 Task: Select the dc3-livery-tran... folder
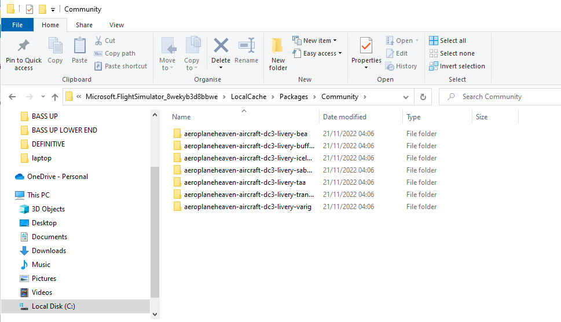click(249, 194)
